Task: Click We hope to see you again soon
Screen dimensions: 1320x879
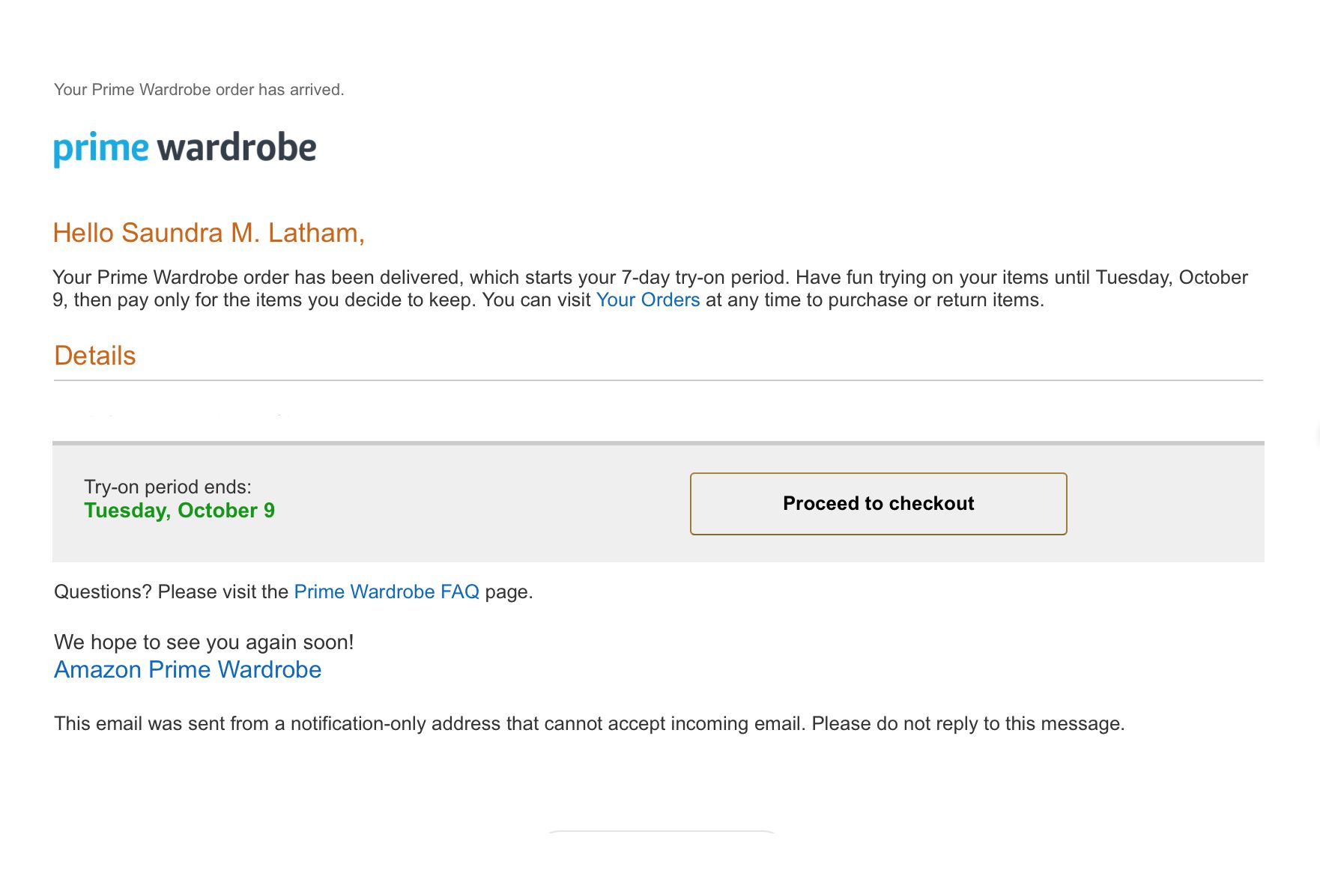Action: [204, 642]
